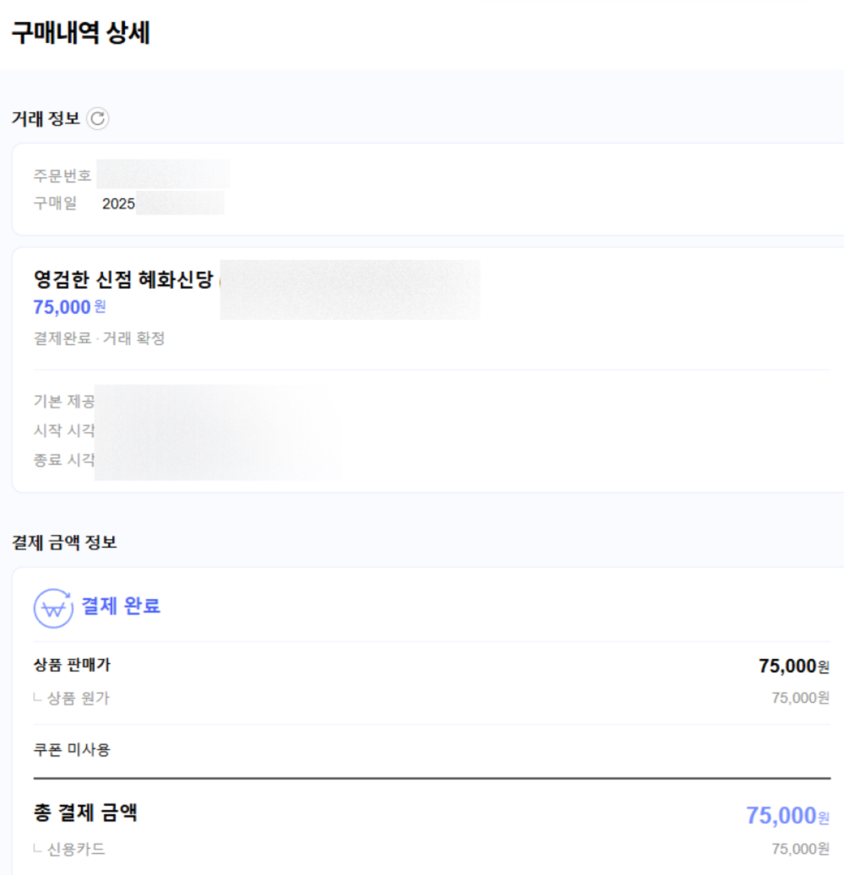Click the won currency circle icon
The image size is (844, 875).
click(x=54, y=608)
